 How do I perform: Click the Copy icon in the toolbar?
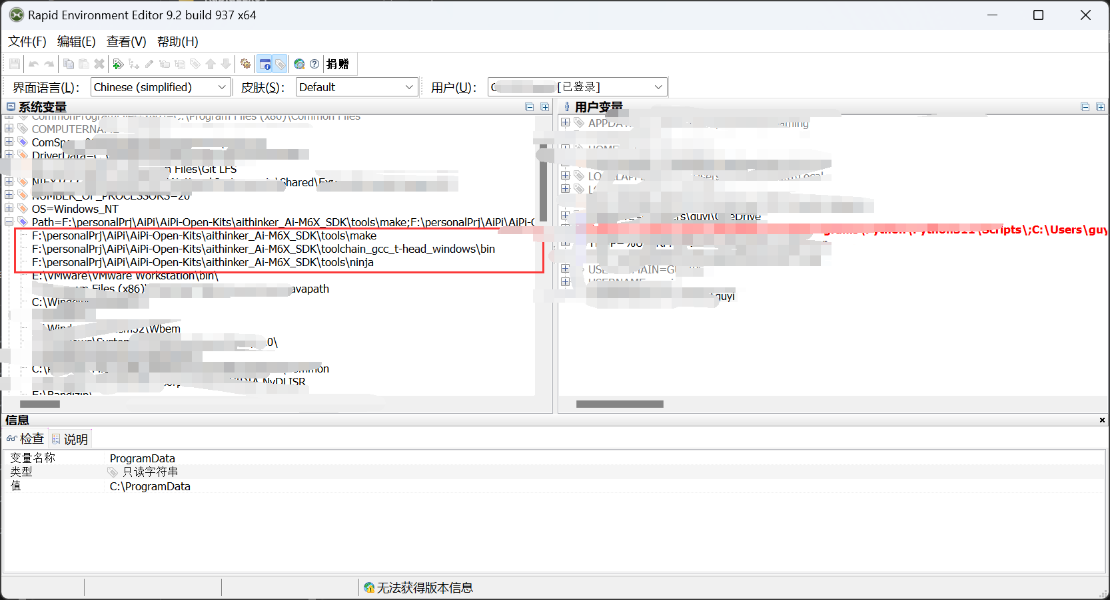coord(69,64)
